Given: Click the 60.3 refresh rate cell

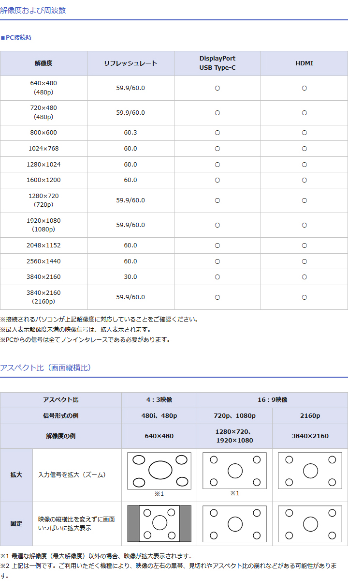Looking at the screenshot, I should click(x=130, y=133).
